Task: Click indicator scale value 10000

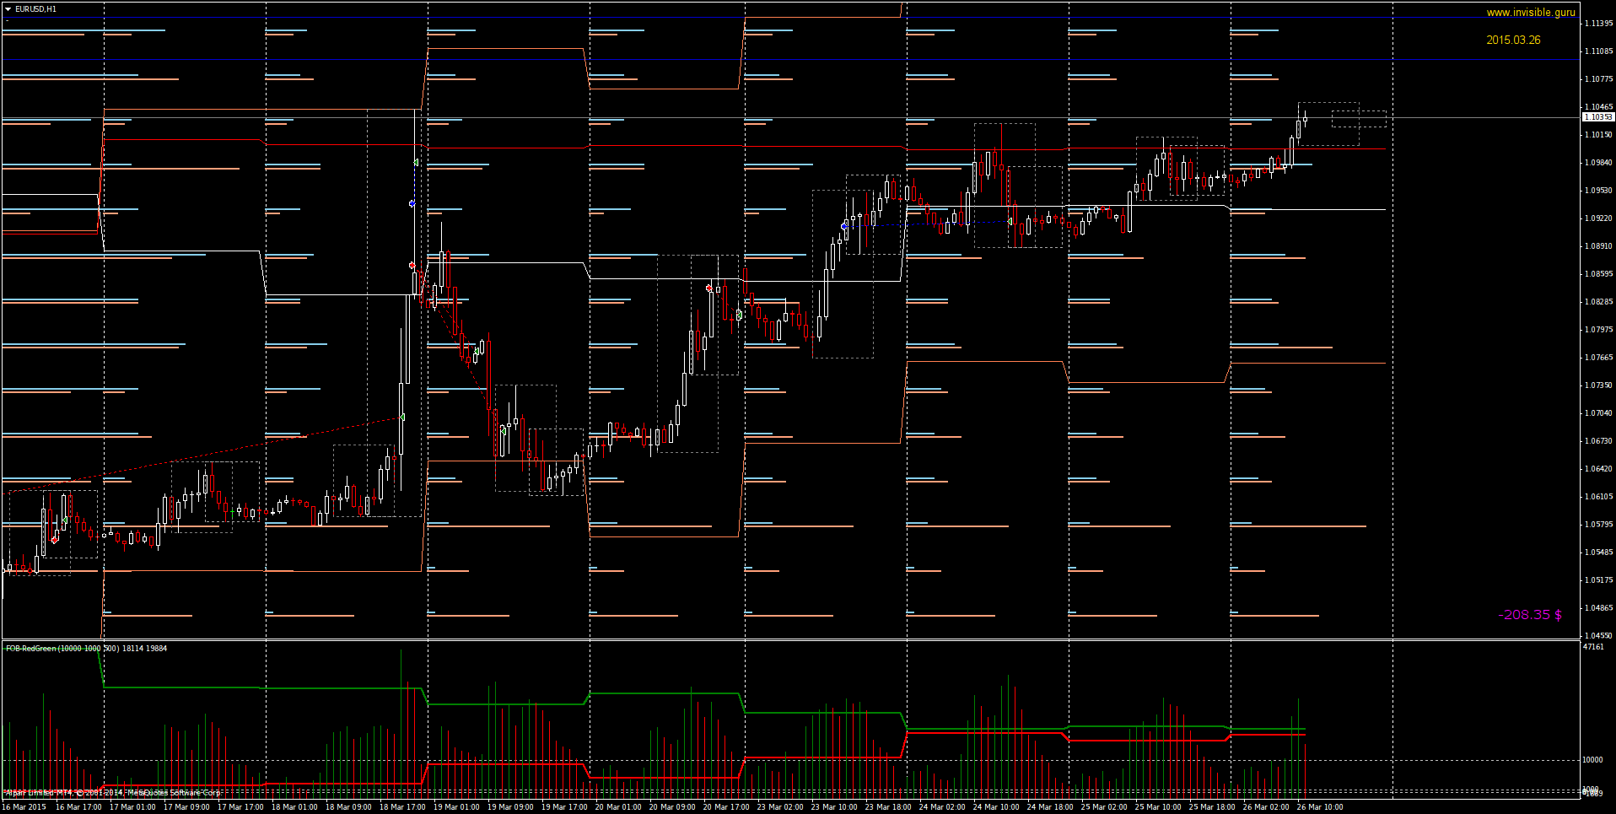Action: pos(1593,760)
